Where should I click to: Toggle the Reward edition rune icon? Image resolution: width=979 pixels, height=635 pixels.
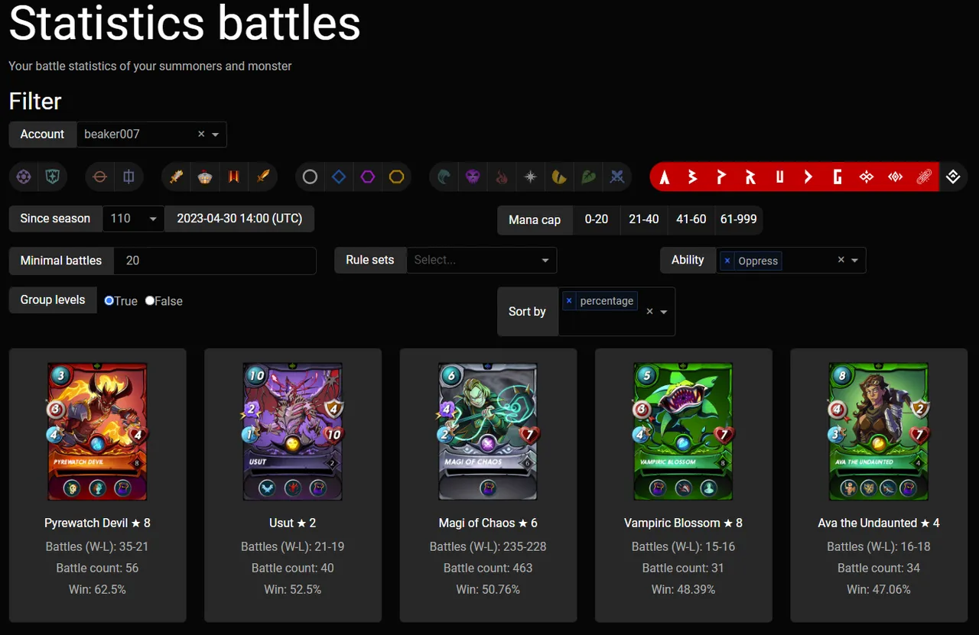[751, 177]
